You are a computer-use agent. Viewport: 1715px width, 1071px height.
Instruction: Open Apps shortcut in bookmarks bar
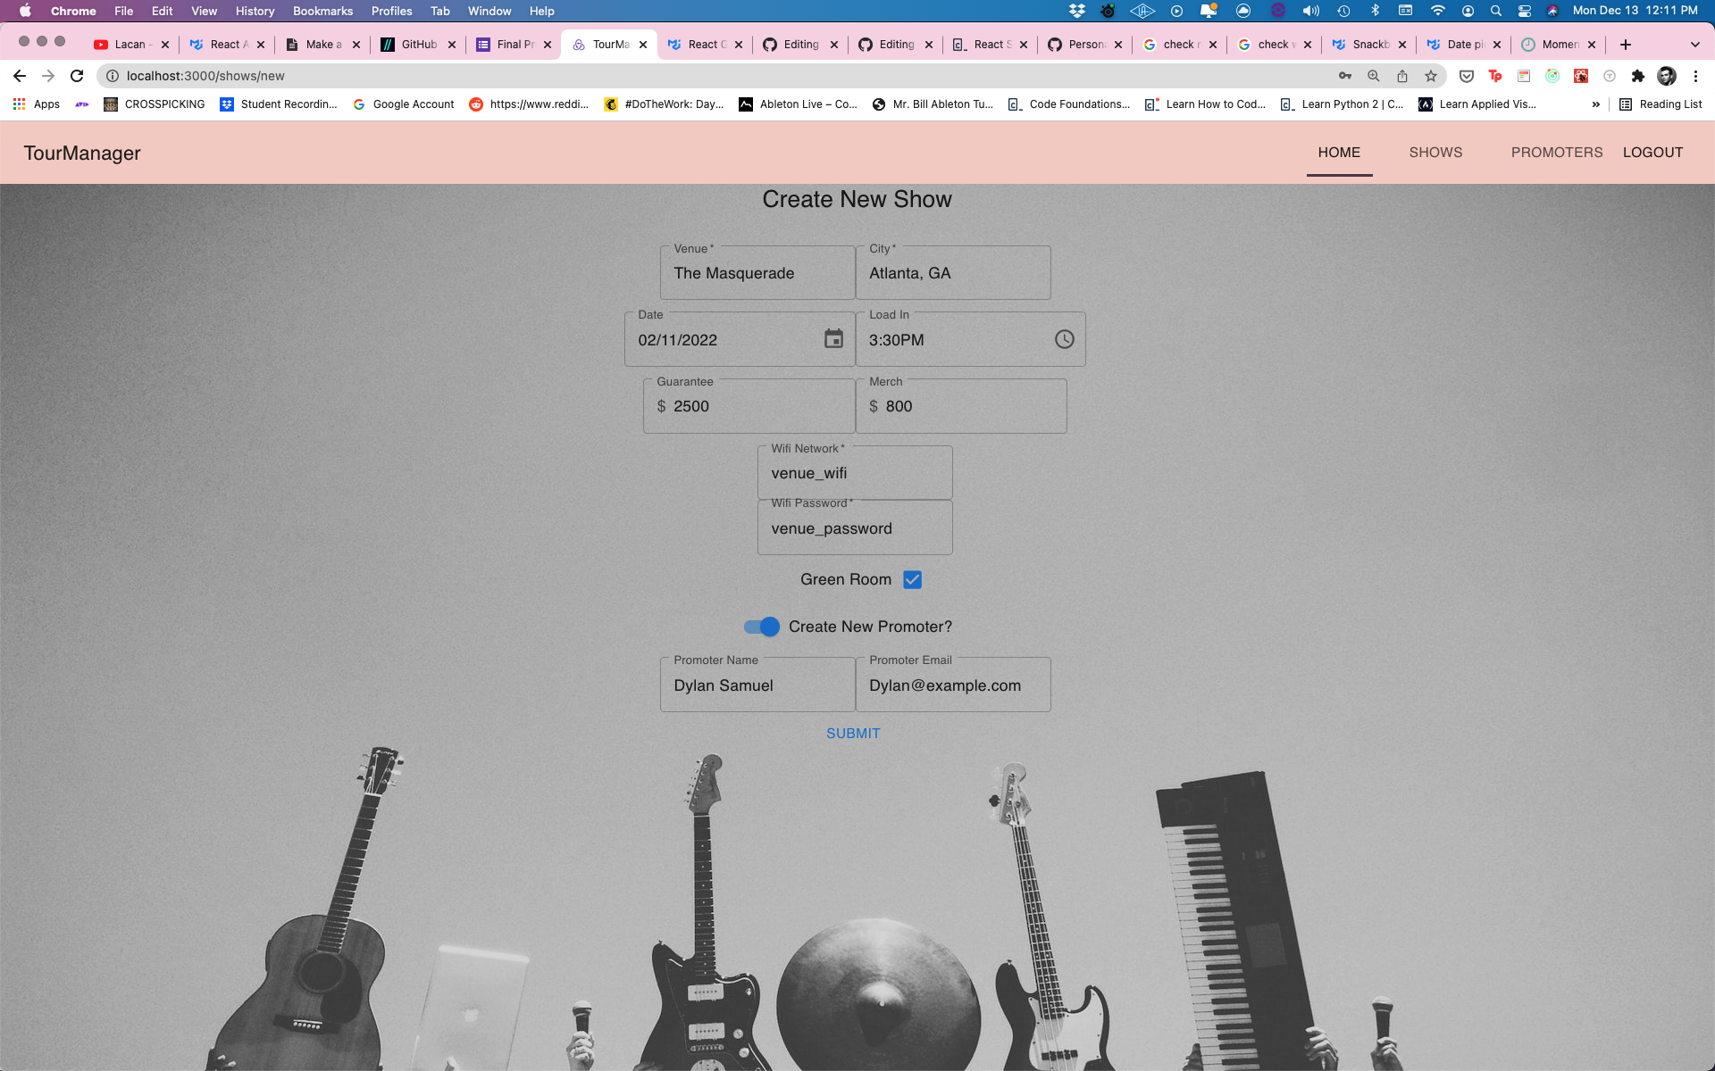pos(36,104)
